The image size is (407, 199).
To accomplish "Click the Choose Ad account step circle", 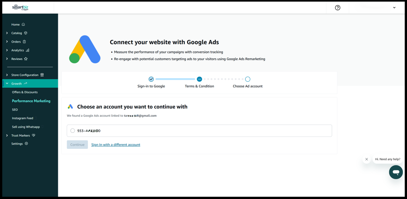I will [x=248, y=79].
